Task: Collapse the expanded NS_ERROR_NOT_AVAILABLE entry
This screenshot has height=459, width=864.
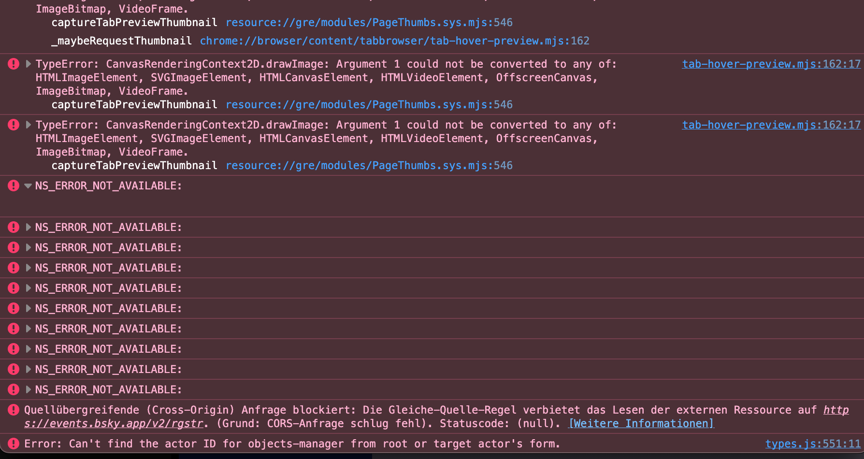Action: pos(28,186)
